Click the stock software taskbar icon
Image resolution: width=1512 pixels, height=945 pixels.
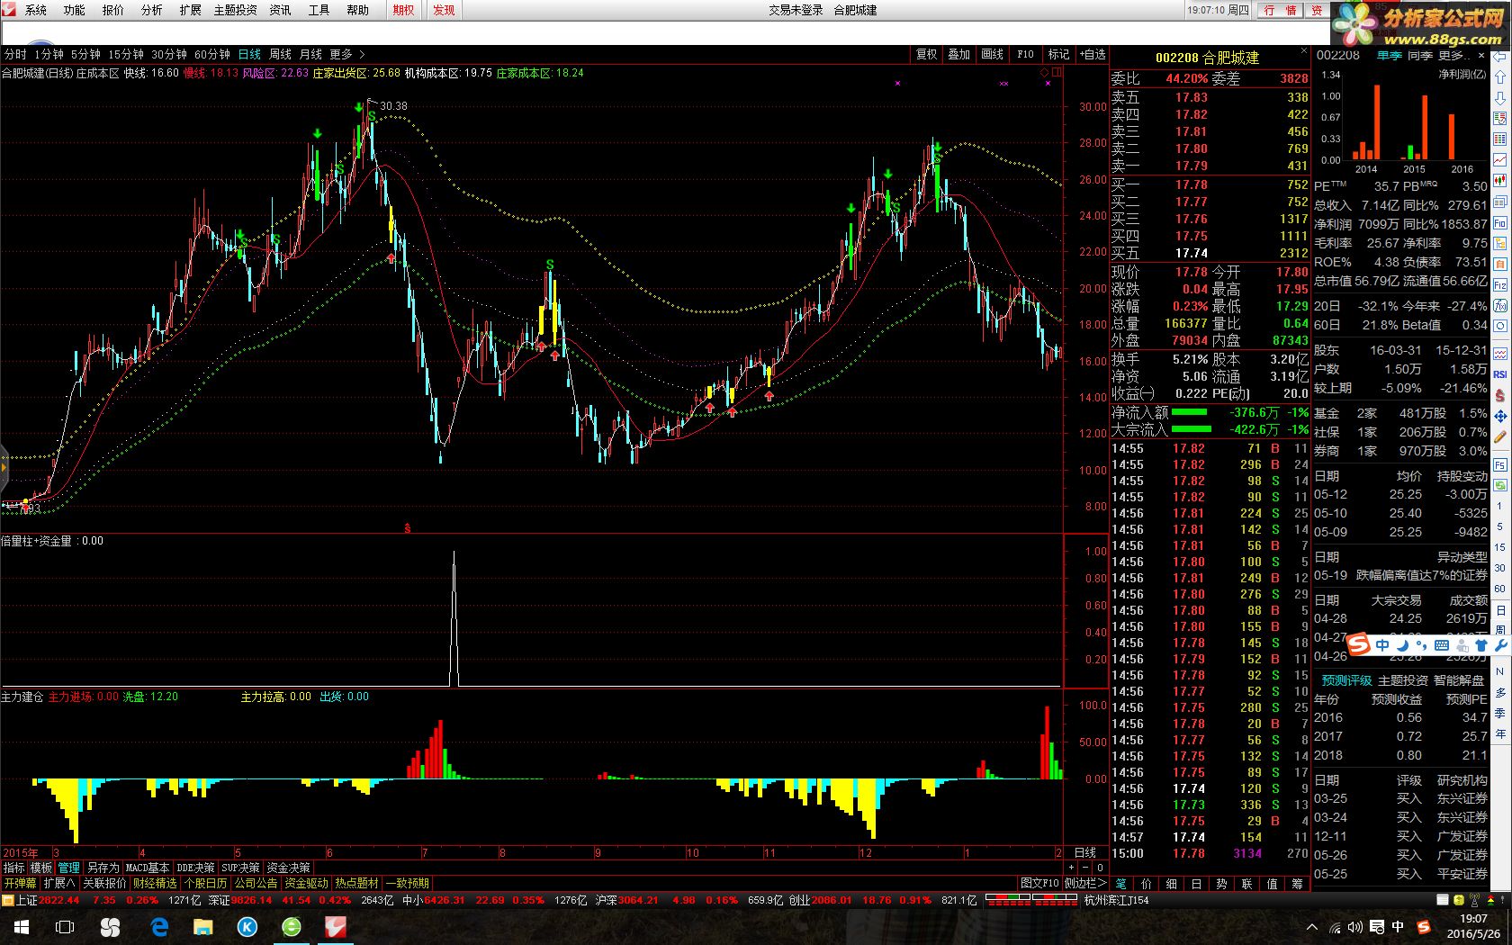[x=336, y=926]
